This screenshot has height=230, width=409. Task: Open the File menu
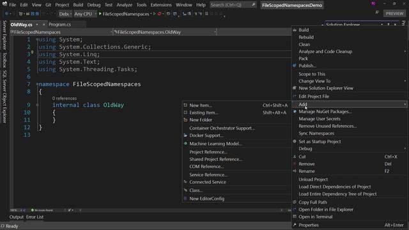pos(13,4)
